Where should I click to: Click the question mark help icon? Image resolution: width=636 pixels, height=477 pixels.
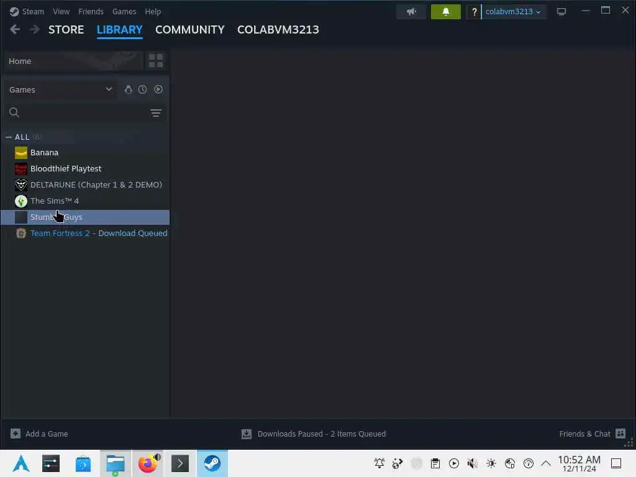pos(474,12)
